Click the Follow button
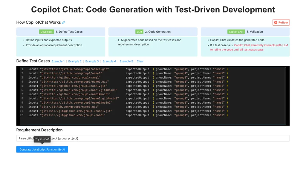Screen dimensions: 306x172 click(x=281, y=22)
